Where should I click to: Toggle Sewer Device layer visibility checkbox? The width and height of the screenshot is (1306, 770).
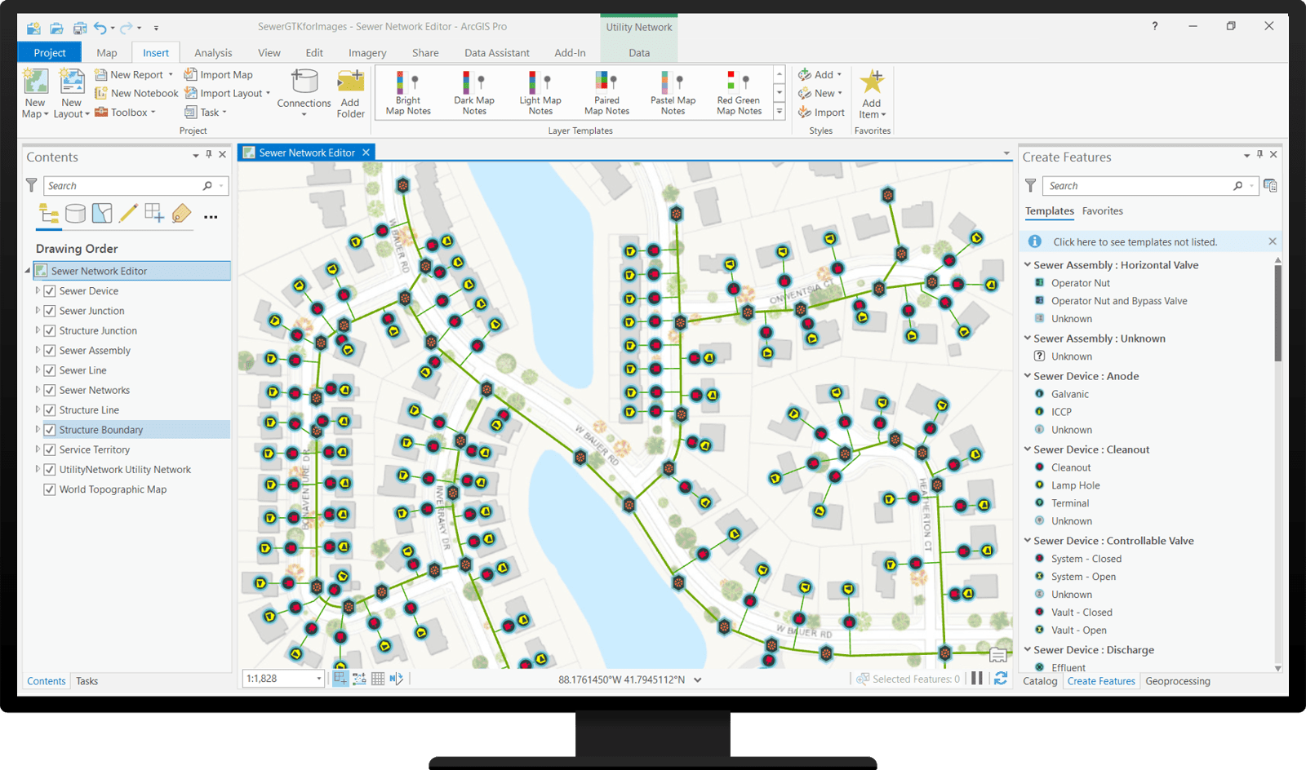coord(50,291)
